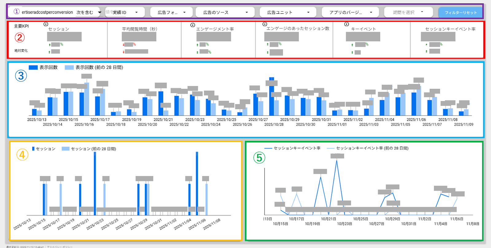The image size is (491, 248).
Task: Click dark blue 表示回数 legend swatch
Action: [33, 67]
